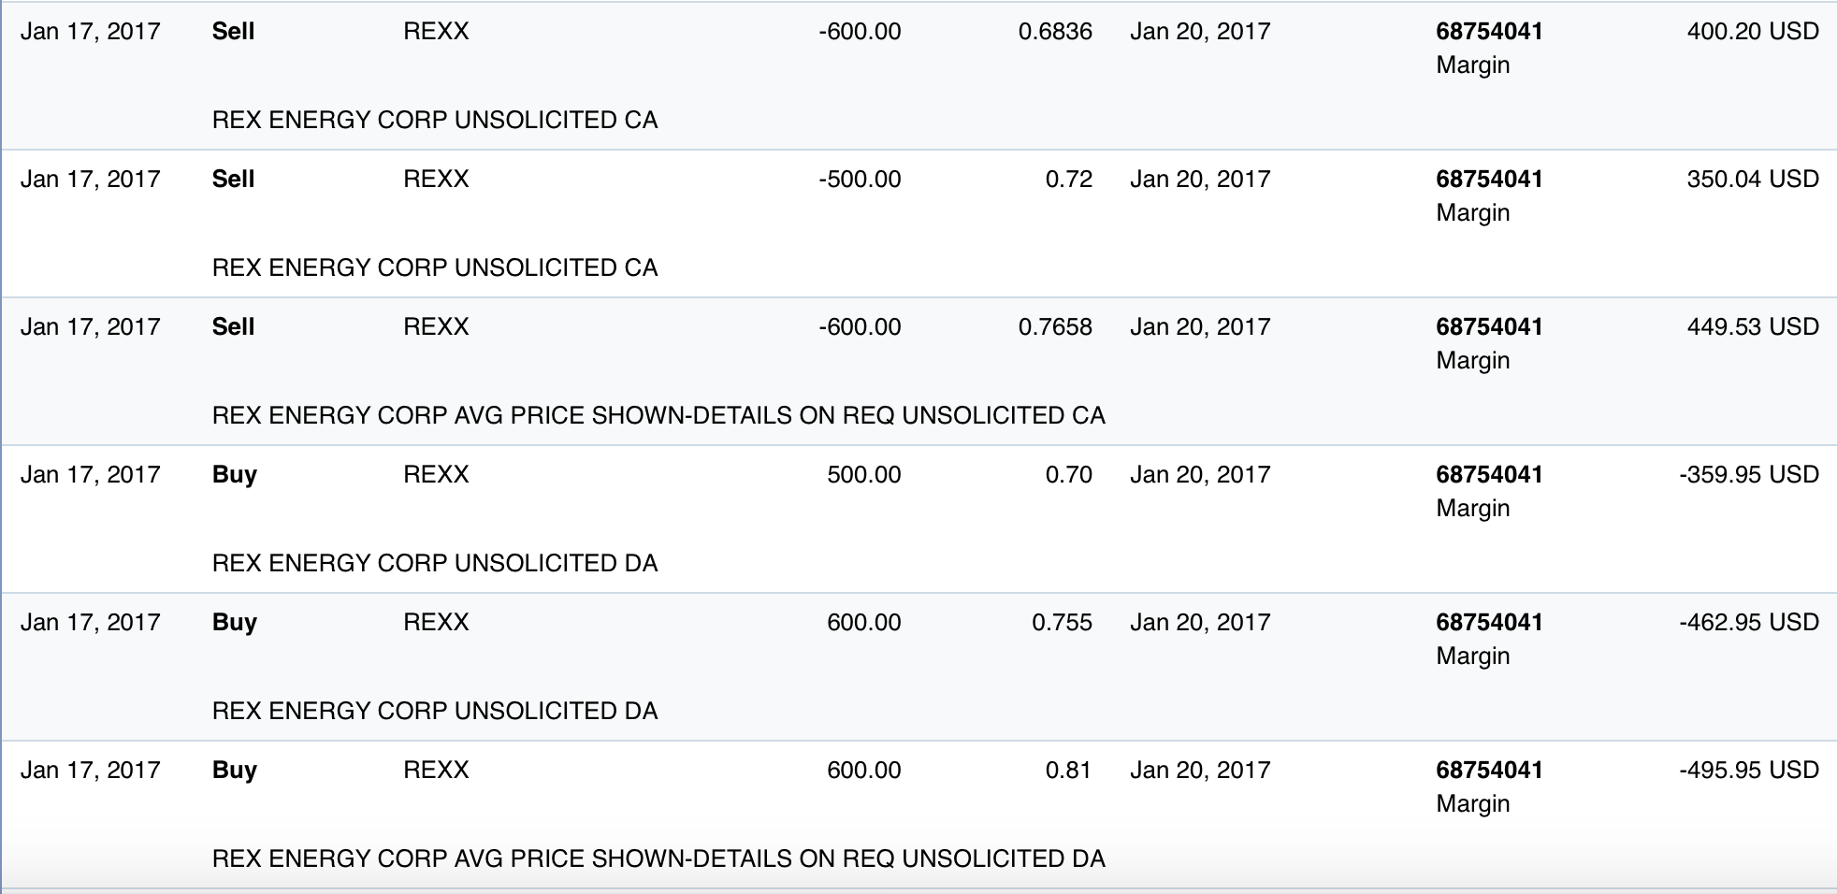Click account 68754041 in the 400.20 USD row
The image size is (1837, 894).
[x=1489, y=32]
